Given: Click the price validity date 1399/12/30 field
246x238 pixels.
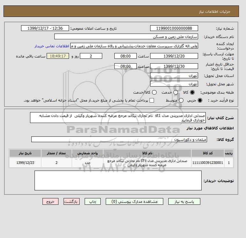Looking at the screenshot, I should point(174,66).
